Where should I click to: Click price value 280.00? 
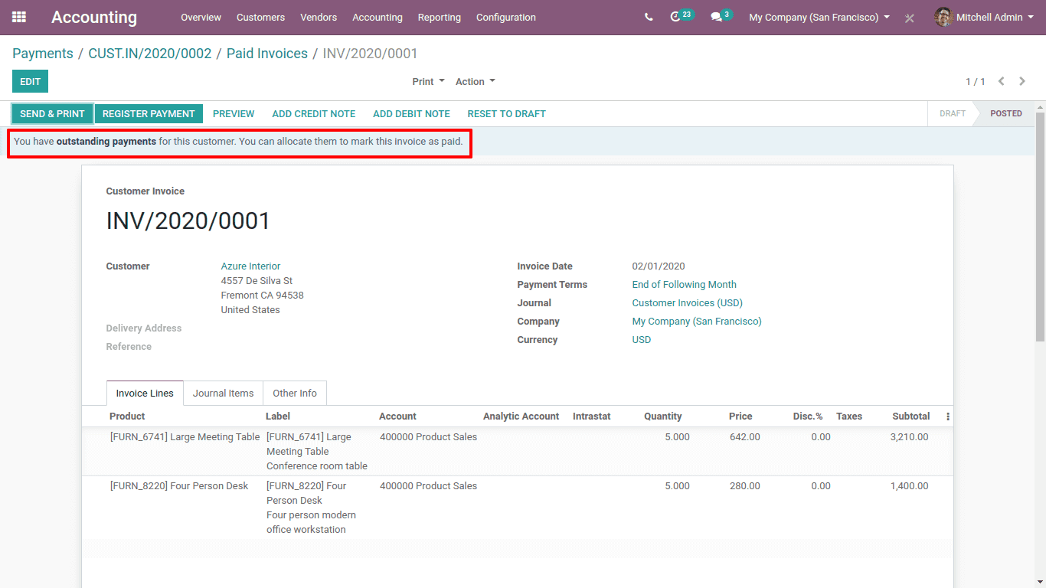coord(744,486)
